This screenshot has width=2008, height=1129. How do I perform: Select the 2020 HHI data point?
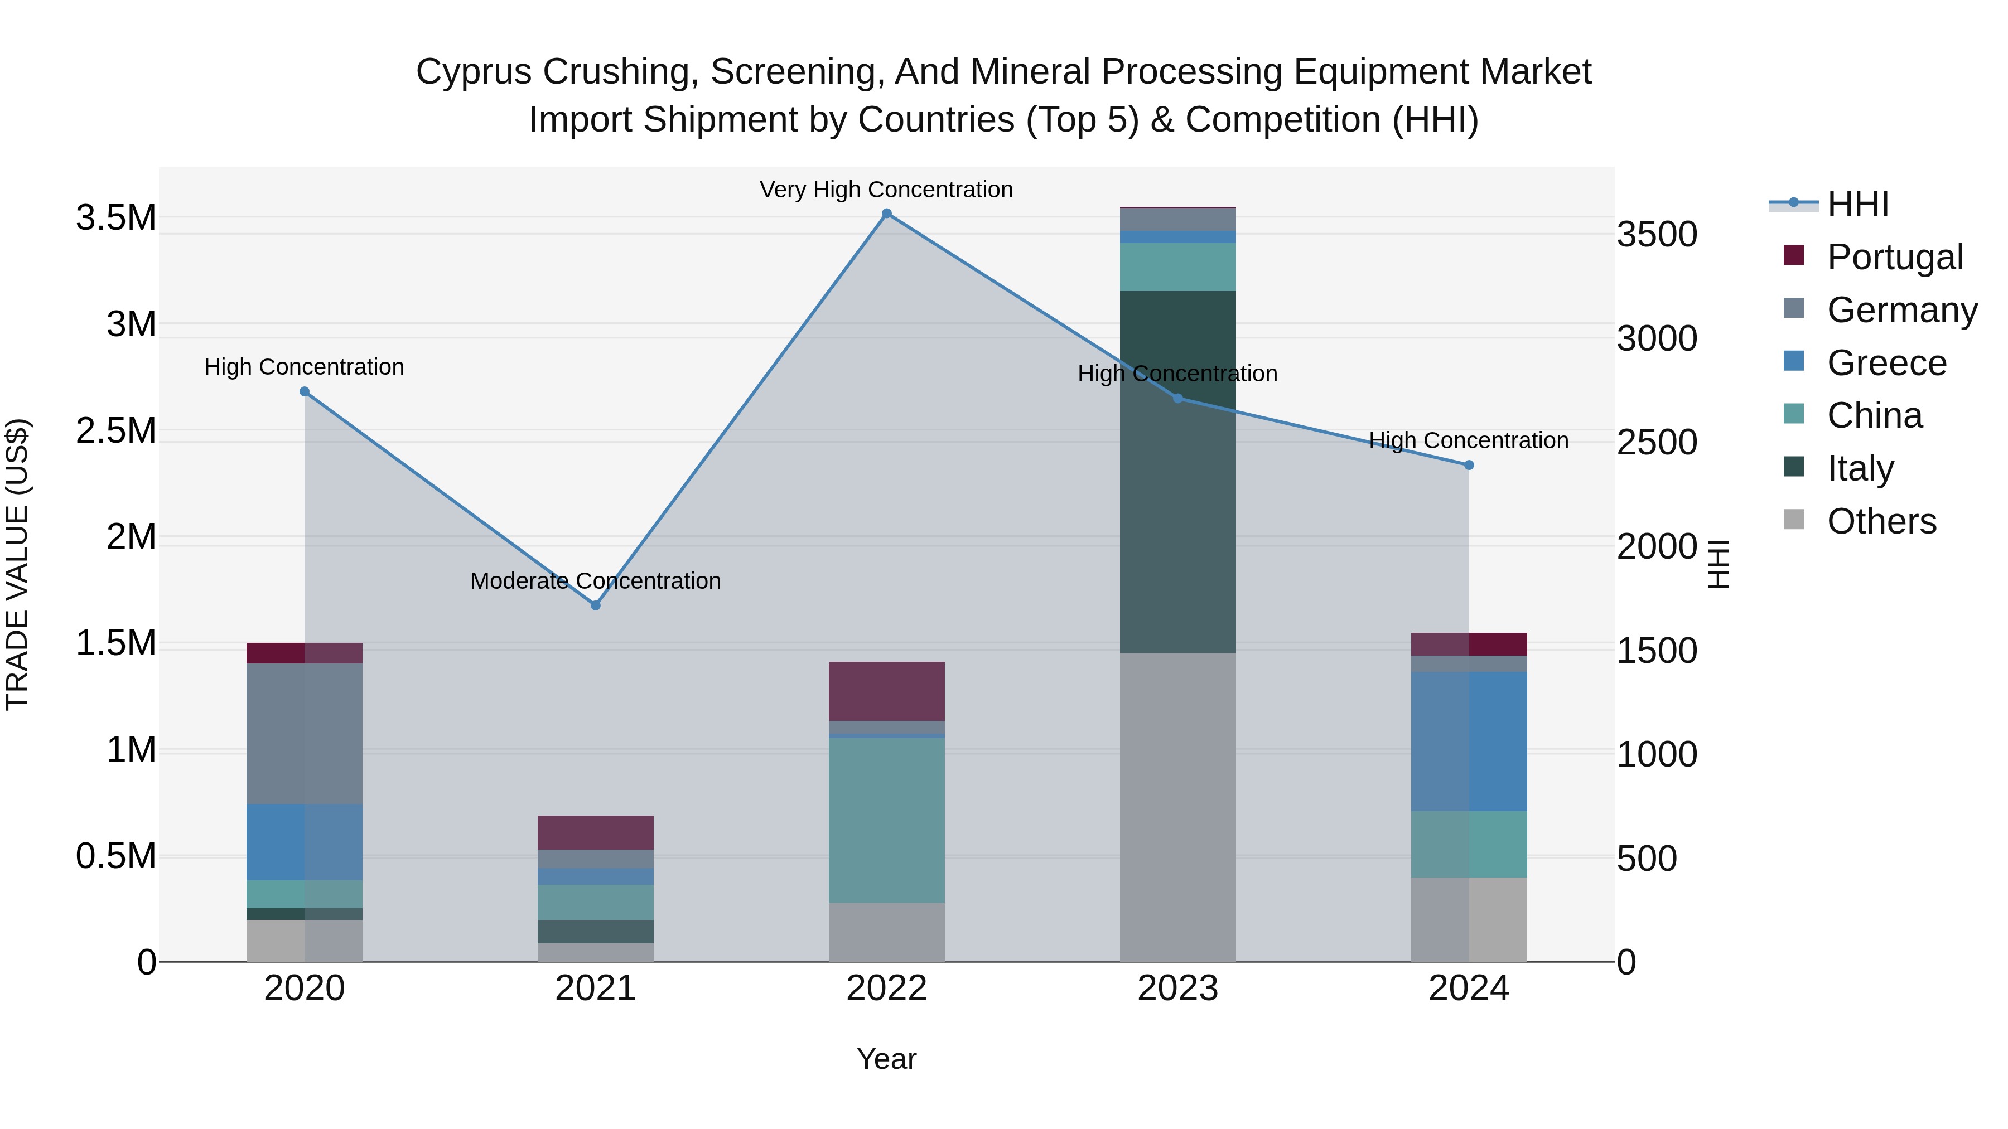click(x=305, y=392)
